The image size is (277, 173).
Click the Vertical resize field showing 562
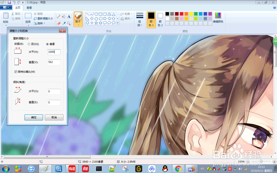click(x=54, y=62)
